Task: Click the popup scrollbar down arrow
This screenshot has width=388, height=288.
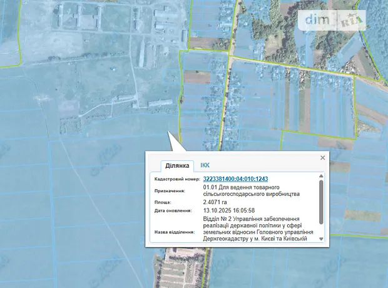Action: click(x=322, y=239)
